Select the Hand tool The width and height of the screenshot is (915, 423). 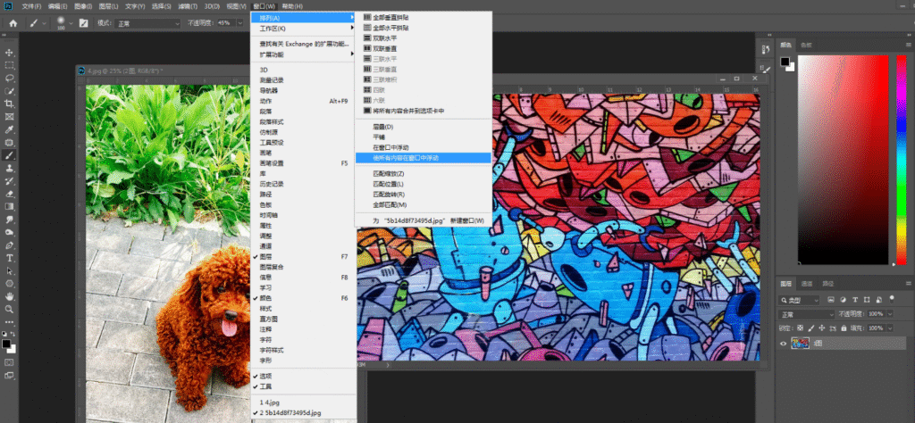pyautogui.click(x=9, y=296)
